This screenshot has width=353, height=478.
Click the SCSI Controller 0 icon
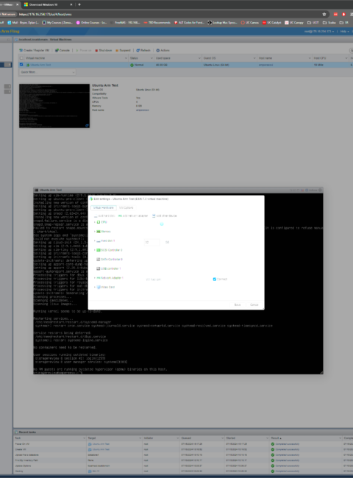coord(99,250)
